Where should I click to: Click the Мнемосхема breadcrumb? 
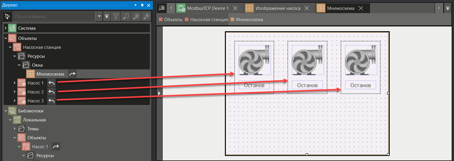pos(247,20)
